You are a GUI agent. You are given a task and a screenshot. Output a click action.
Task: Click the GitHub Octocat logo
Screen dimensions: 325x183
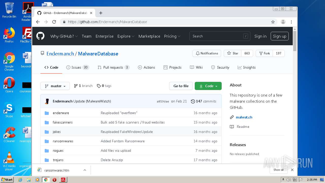(40, 36)
